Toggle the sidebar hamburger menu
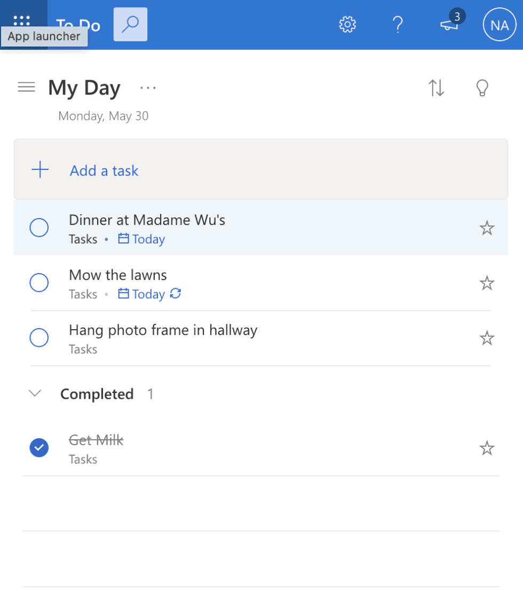Screen dimensions: 523x598 tap(26, 87)
